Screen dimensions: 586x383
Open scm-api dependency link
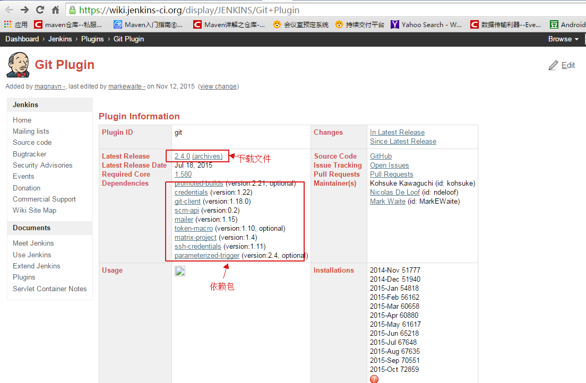click(x=186, y=211)
